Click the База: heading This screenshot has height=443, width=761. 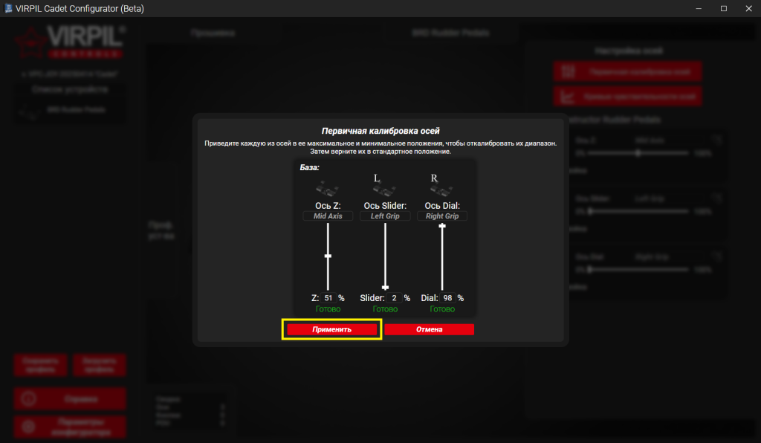[x=309, y=167]
